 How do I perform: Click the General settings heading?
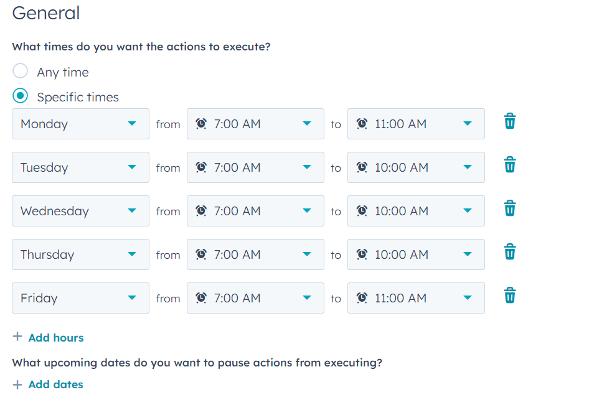click(x=45, y=13)
